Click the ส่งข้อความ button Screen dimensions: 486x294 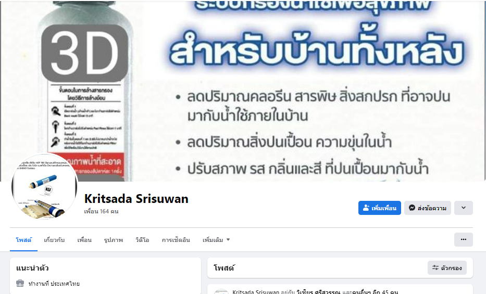point(428,208)
